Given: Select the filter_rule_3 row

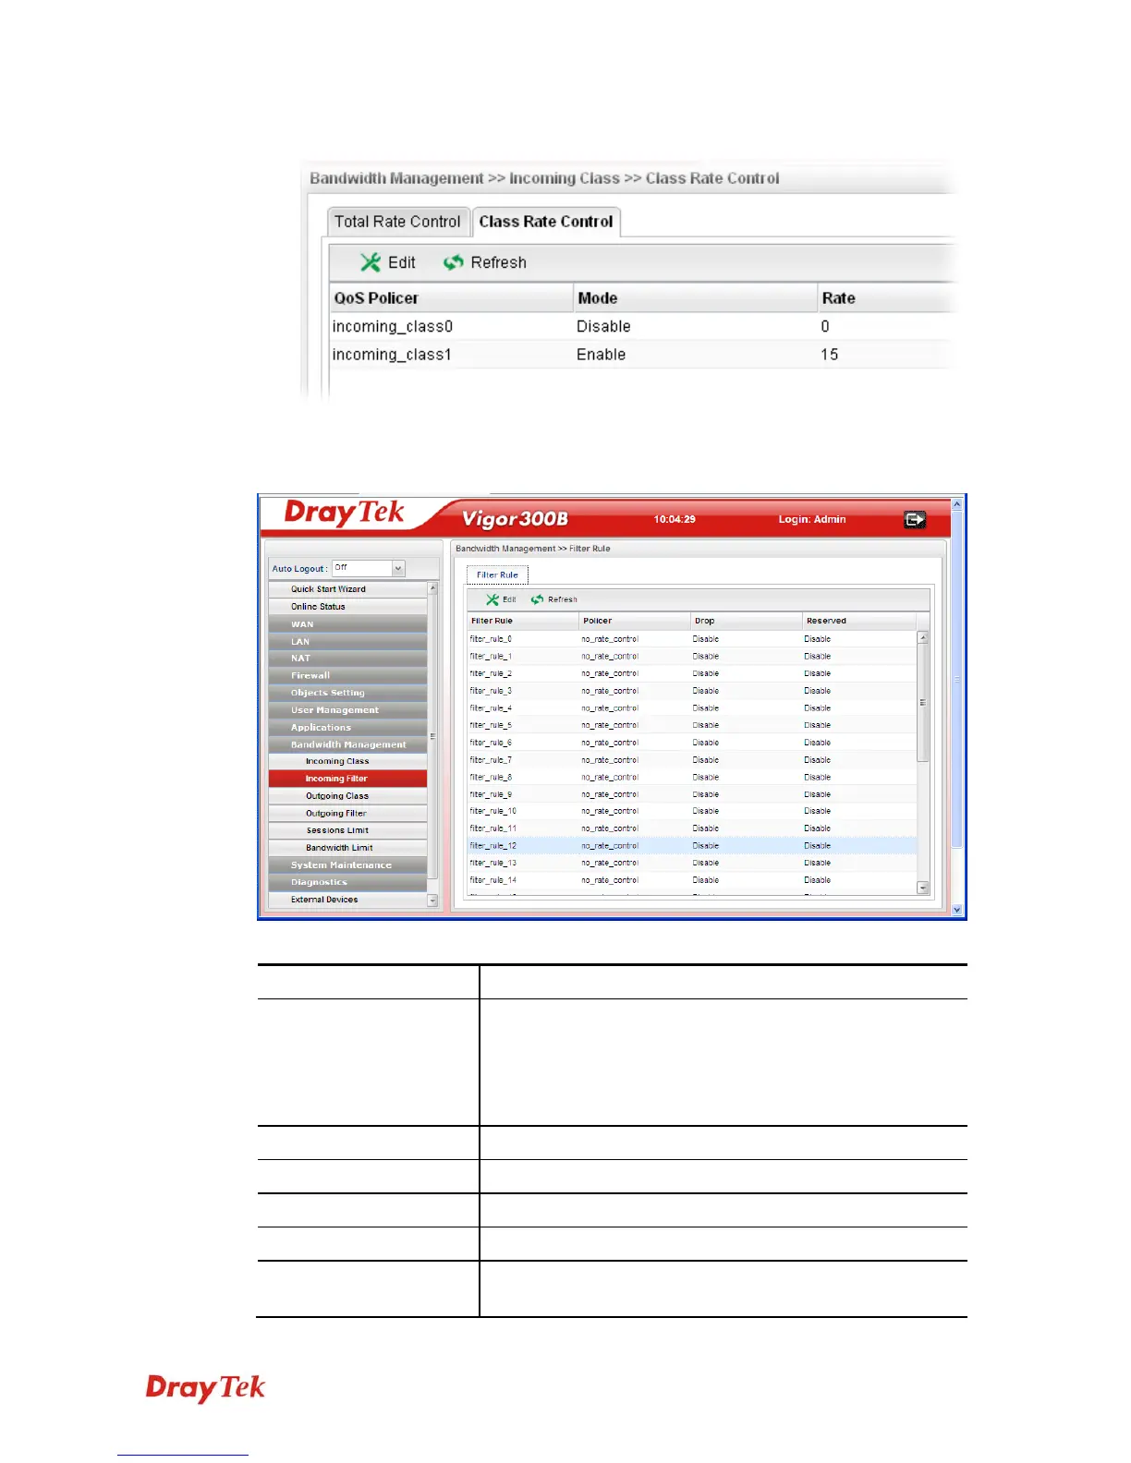Looking at the screenshot, I should [692, 691].
